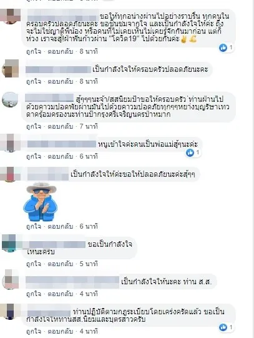Screen dimensions: 254x338
Task: Click the 7 นาที timestamp
Action: point(89,126)
